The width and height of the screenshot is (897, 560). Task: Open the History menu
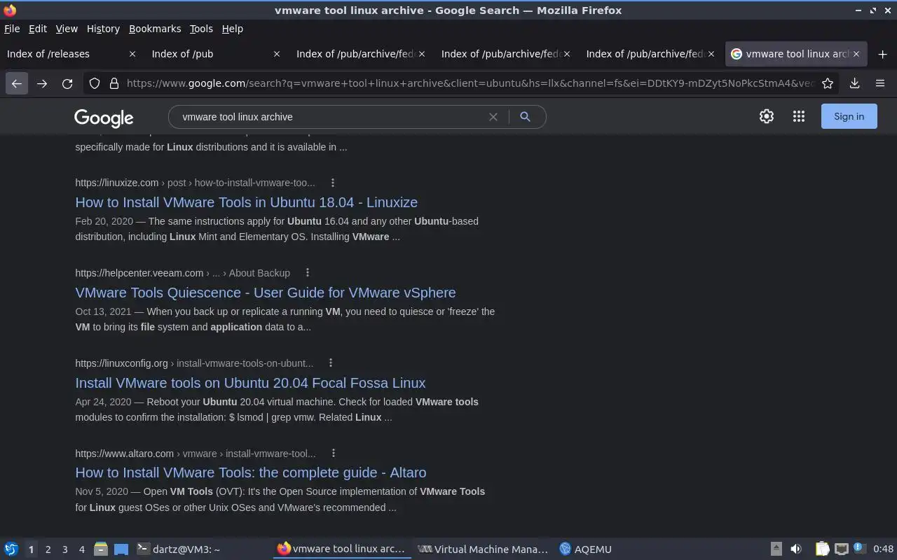[x=103, y=29]
